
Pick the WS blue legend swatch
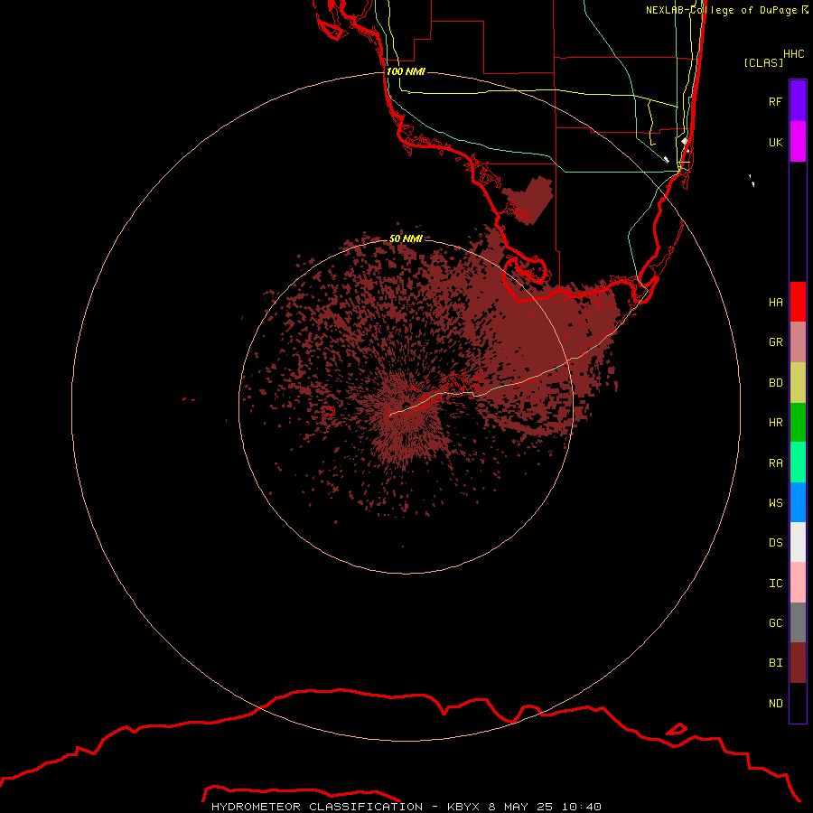coord(798,502)
